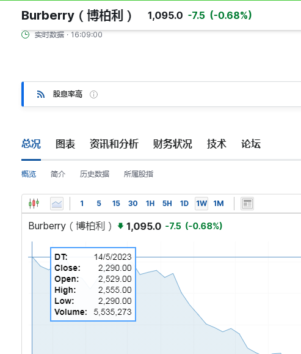
Task: Click the tooltip High value 2,555.00
Action: tap(115, 290)
